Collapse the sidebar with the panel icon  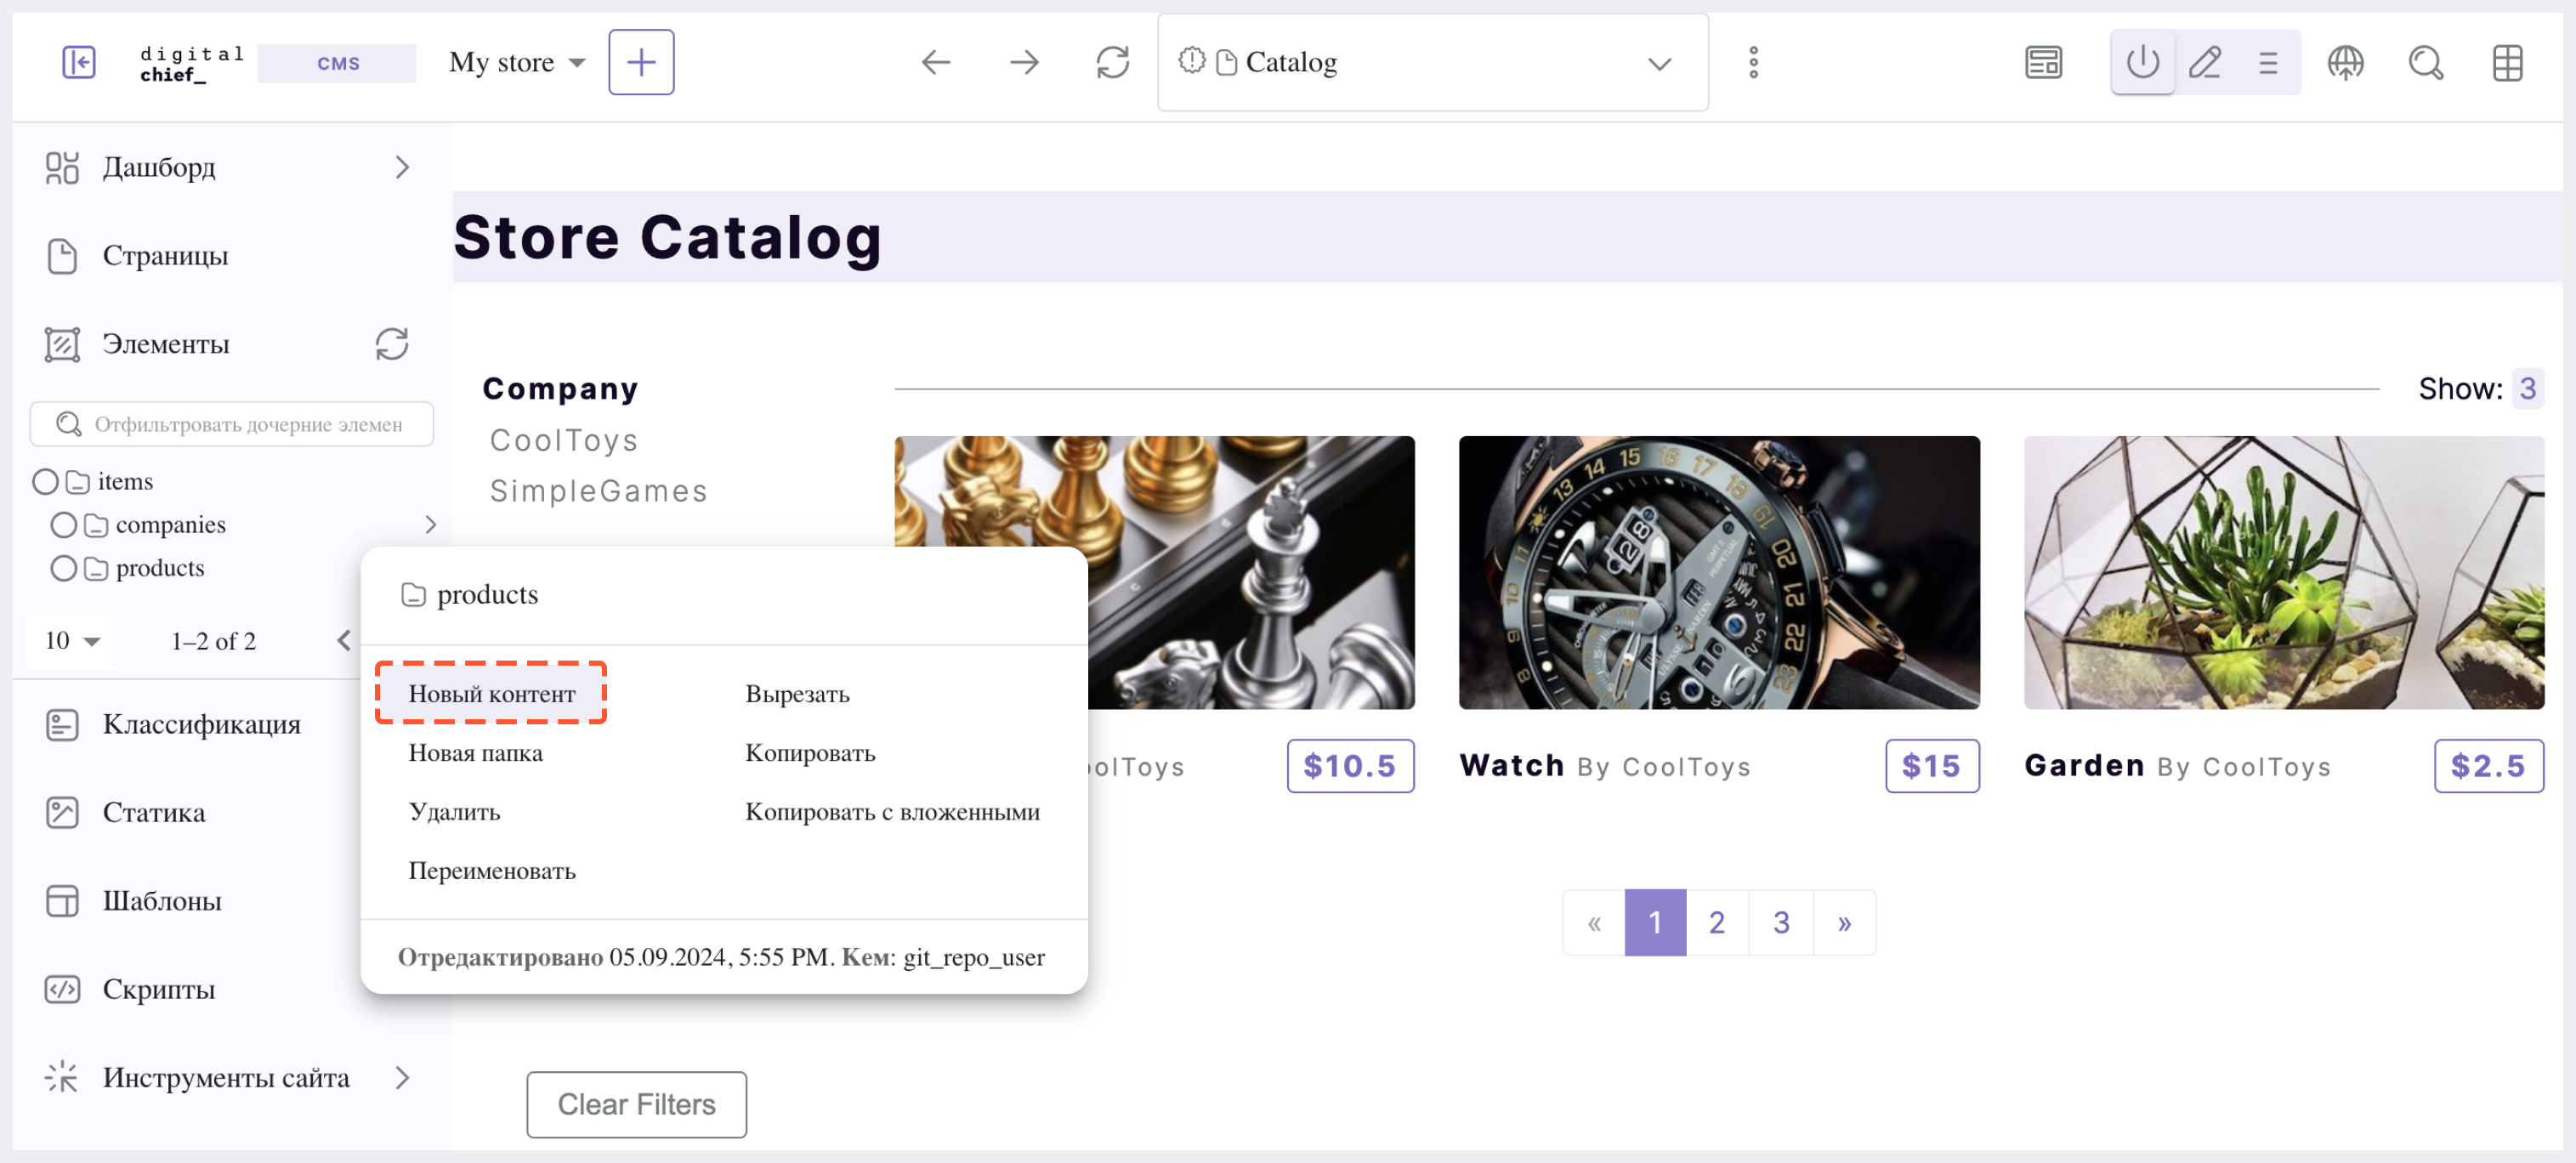click(78, 62)
